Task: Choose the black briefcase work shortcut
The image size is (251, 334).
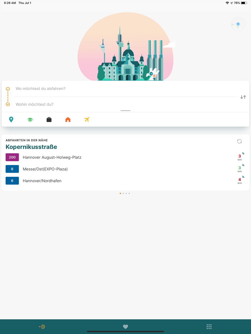Action: click(49, 120)
